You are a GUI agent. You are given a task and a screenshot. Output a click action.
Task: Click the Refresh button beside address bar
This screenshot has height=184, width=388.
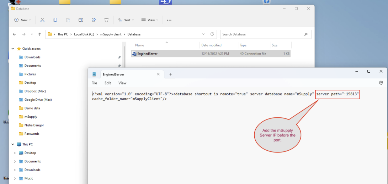pos(212,34)
